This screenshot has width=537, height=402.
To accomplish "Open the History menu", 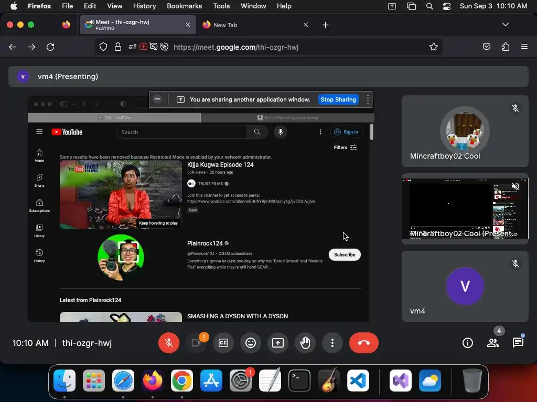I will click(144, 6).
